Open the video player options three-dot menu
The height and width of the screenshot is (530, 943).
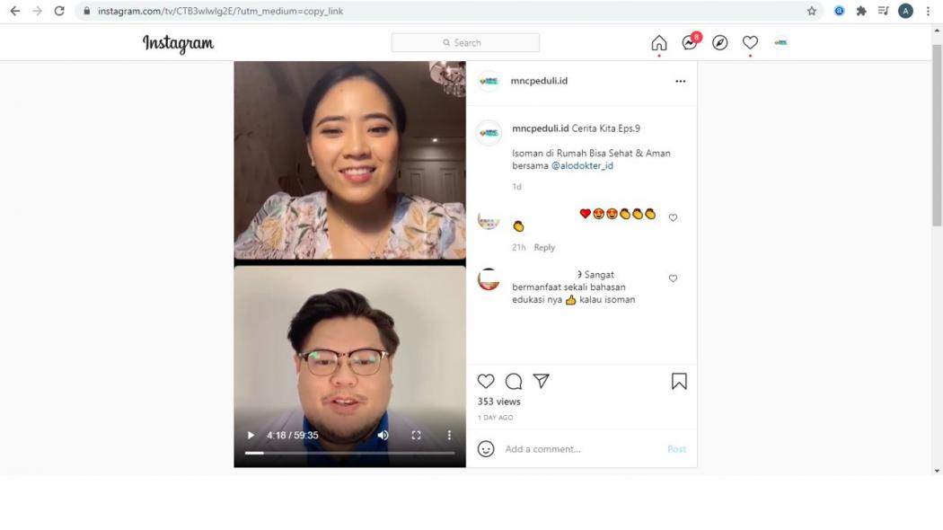pos(449,435)
